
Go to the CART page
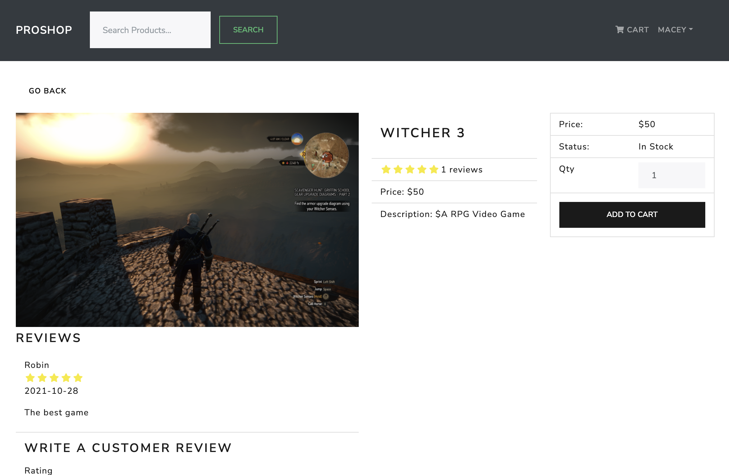tap(637, 30)
